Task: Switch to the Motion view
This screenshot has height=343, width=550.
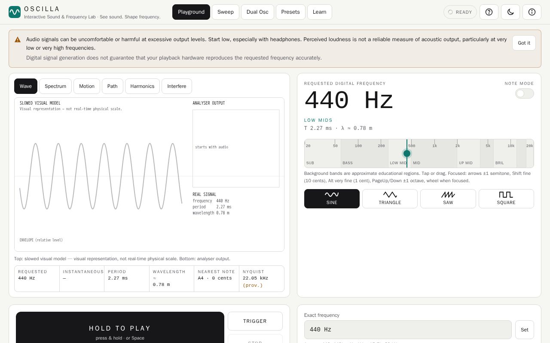Action: pyautogui.click(x=87, y=86)
